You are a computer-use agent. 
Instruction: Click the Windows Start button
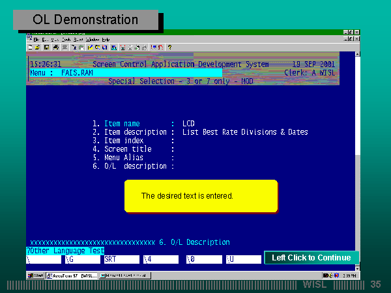click(35, 275)
